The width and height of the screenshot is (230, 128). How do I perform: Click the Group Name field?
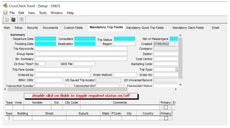[81, 54]
